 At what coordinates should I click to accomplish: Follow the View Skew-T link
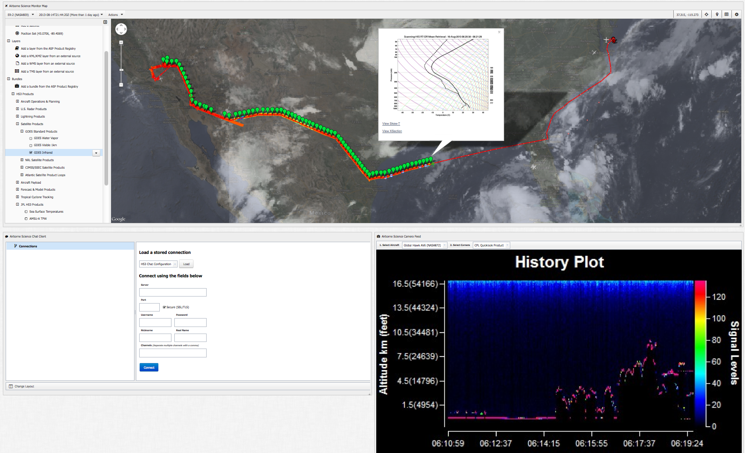point(391,124)
